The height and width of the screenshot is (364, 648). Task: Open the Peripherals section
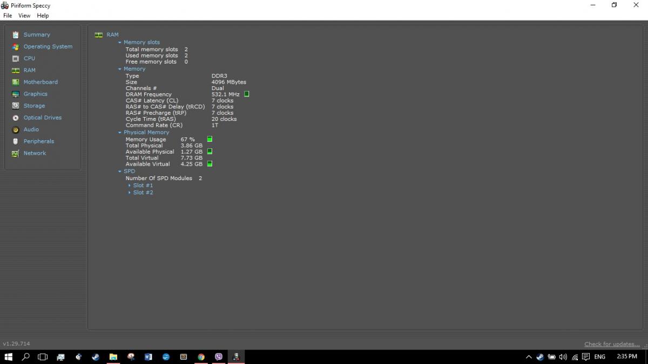click(x=38, y=141)
